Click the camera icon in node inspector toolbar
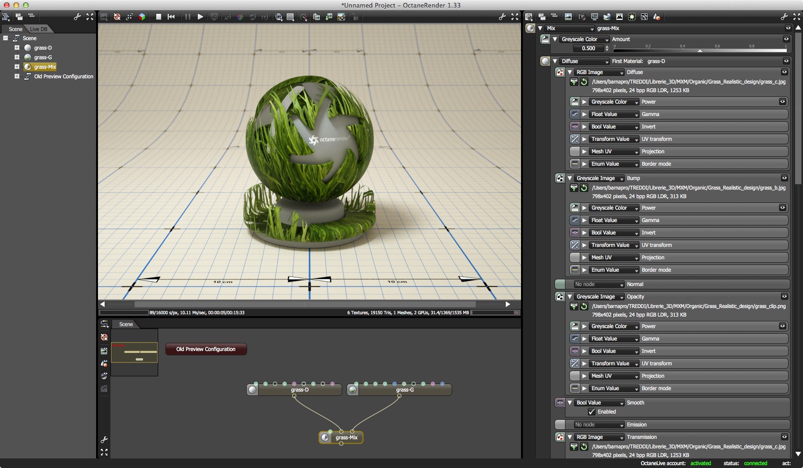 [582, 17]
